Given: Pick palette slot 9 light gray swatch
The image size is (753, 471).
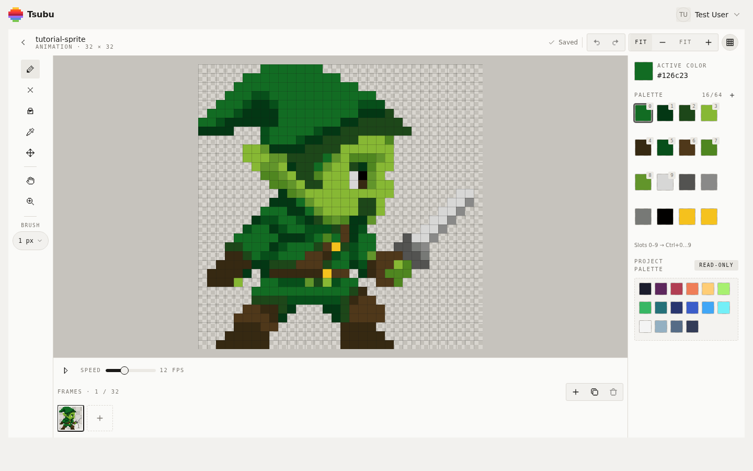Looking at the screenshot, I should coord(665,182).
